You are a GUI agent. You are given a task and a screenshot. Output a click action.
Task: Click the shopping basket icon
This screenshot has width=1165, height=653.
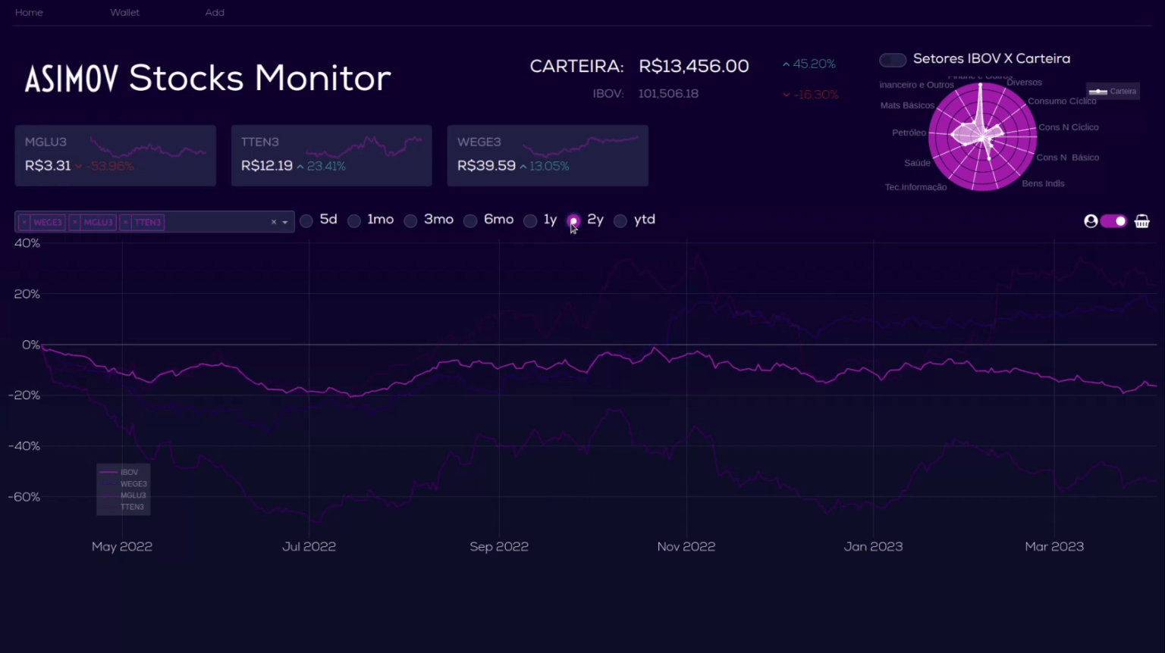1141,221
